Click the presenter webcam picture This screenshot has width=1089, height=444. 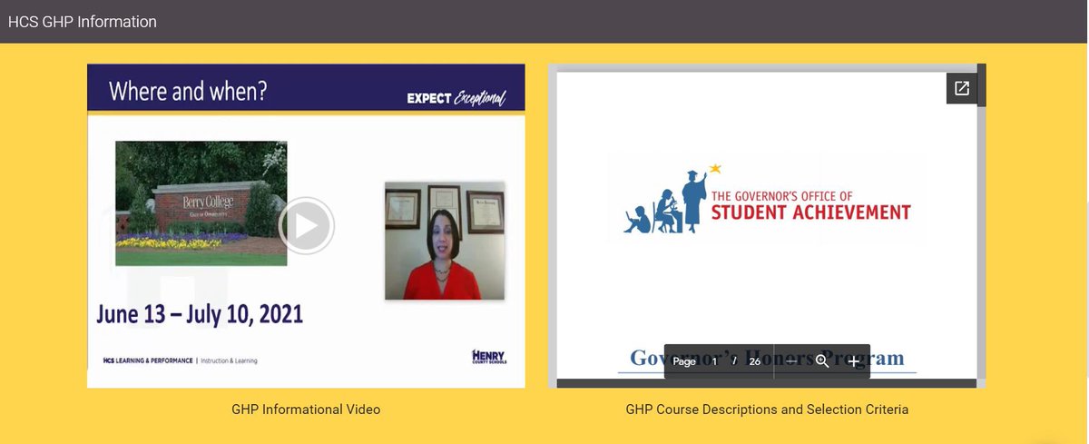(444, 241)
